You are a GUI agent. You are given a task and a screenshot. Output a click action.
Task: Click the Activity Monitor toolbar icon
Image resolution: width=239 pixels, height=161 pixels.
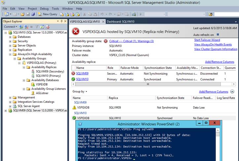coord(134,14)
